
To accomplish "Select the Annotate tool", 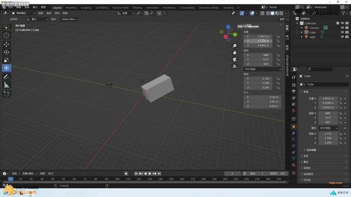I will pyautogui.click(x=7, y=77).
